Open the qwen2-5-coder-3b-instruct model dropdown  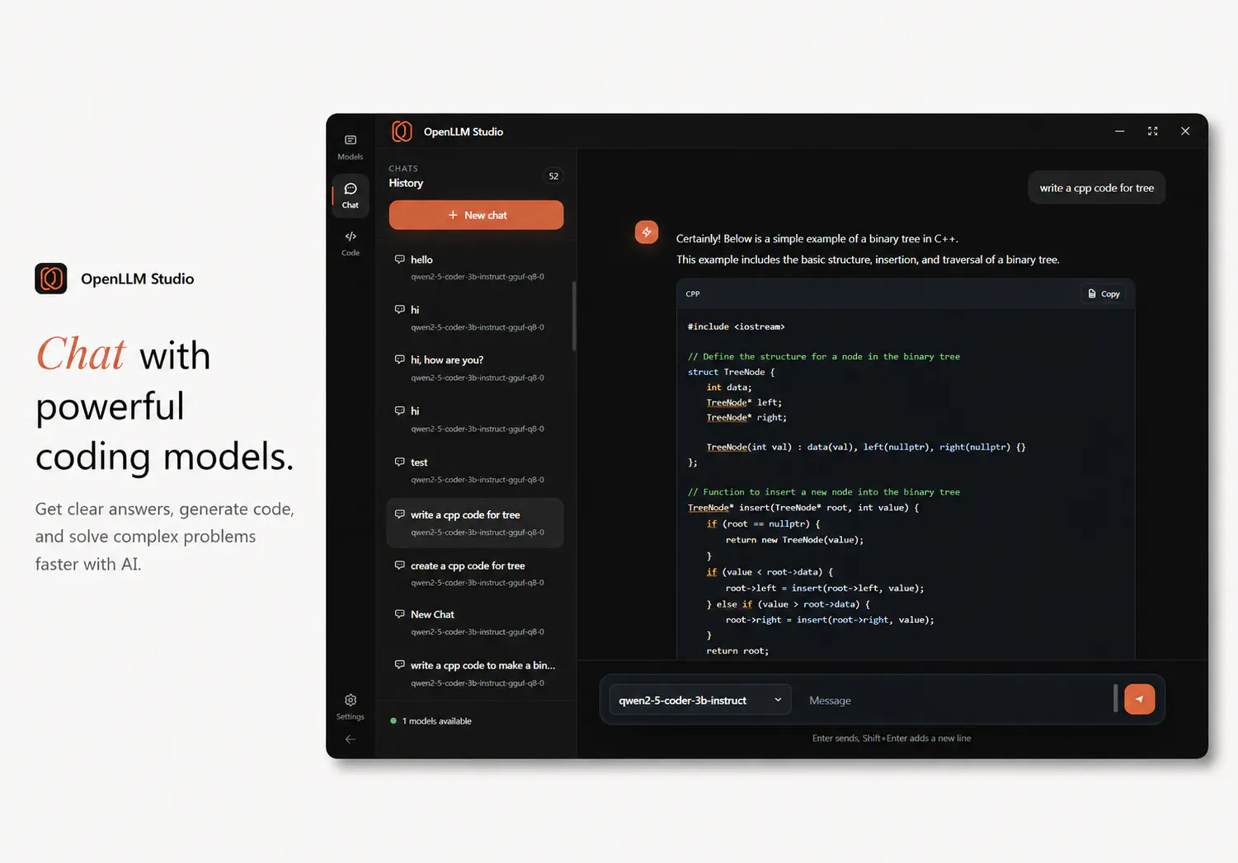coord(700,700)
